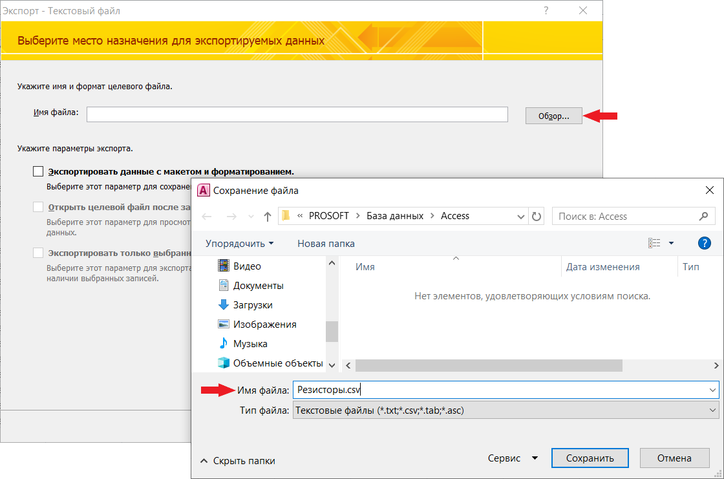The width and height of the screenshot is (724, 479).
Task: Open the Имя файла history dropdown arrow
Action: [x=712, y=390]
